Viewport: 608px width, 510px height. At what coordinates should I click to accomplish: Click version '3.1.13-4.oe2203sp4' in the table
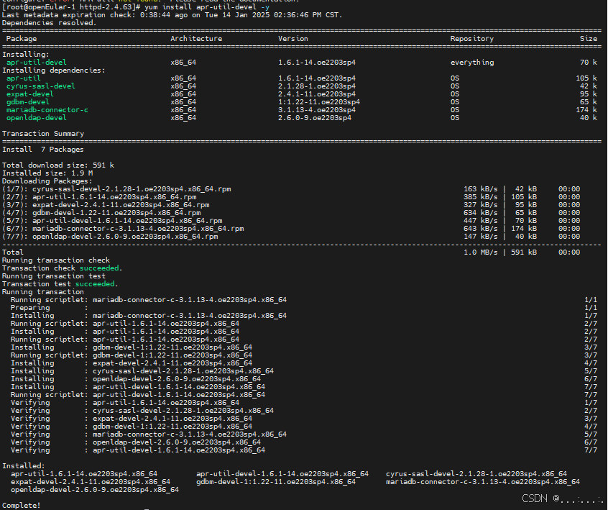(317, 110)
